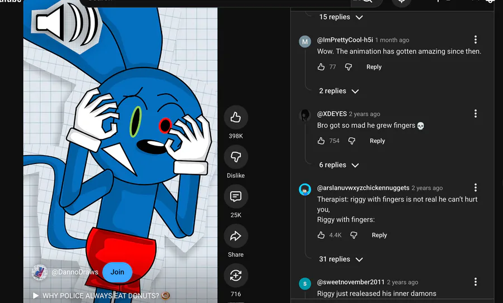Click the text 'Riggy with fingers:'
This screenshot has height=303, width=503.
pyautogui.click(x=346, y=220)
